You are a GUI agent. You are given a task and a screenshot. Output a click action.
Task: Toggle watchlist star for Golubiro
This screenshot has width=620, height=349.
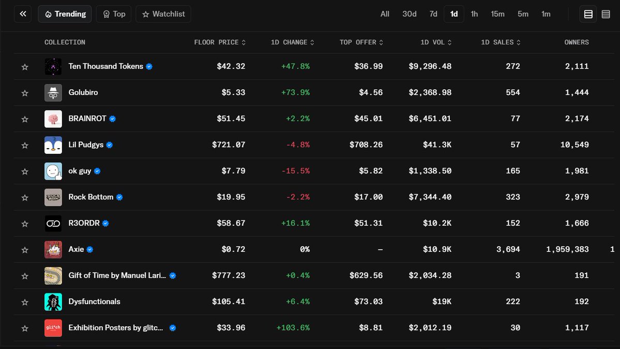pyautogui.click(x=25, y=93)
